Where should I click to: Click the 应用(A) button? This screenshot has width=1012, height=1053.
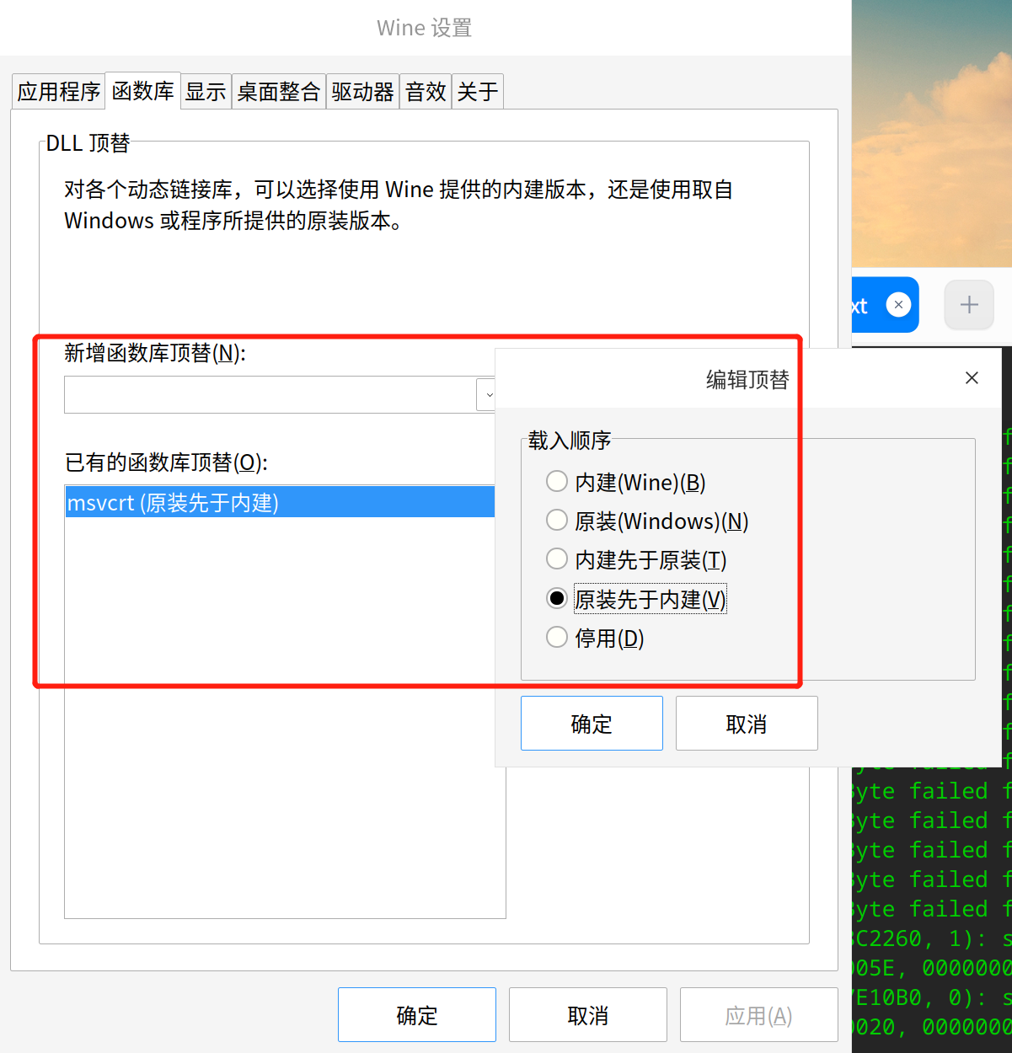point(759,1014)
